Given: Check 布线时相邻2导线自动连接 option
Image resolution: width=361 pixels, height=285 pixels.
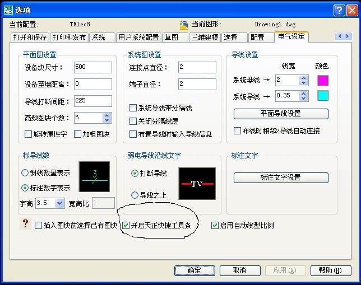Looking at the screenshot, I should 237,130.
